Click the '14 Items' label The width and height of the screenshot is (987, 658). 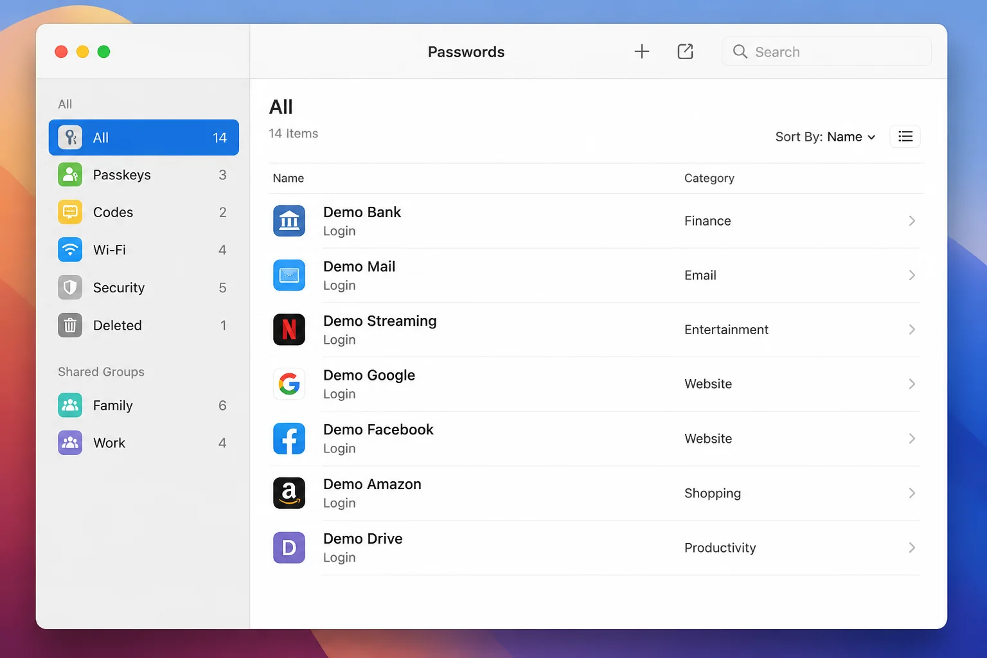click(293, 134)
